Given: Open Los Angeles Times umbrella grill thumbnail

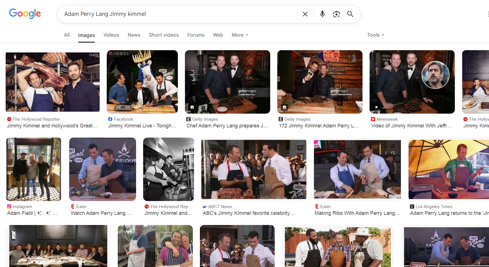Looking at the screenshot, I should coord(449,169).
